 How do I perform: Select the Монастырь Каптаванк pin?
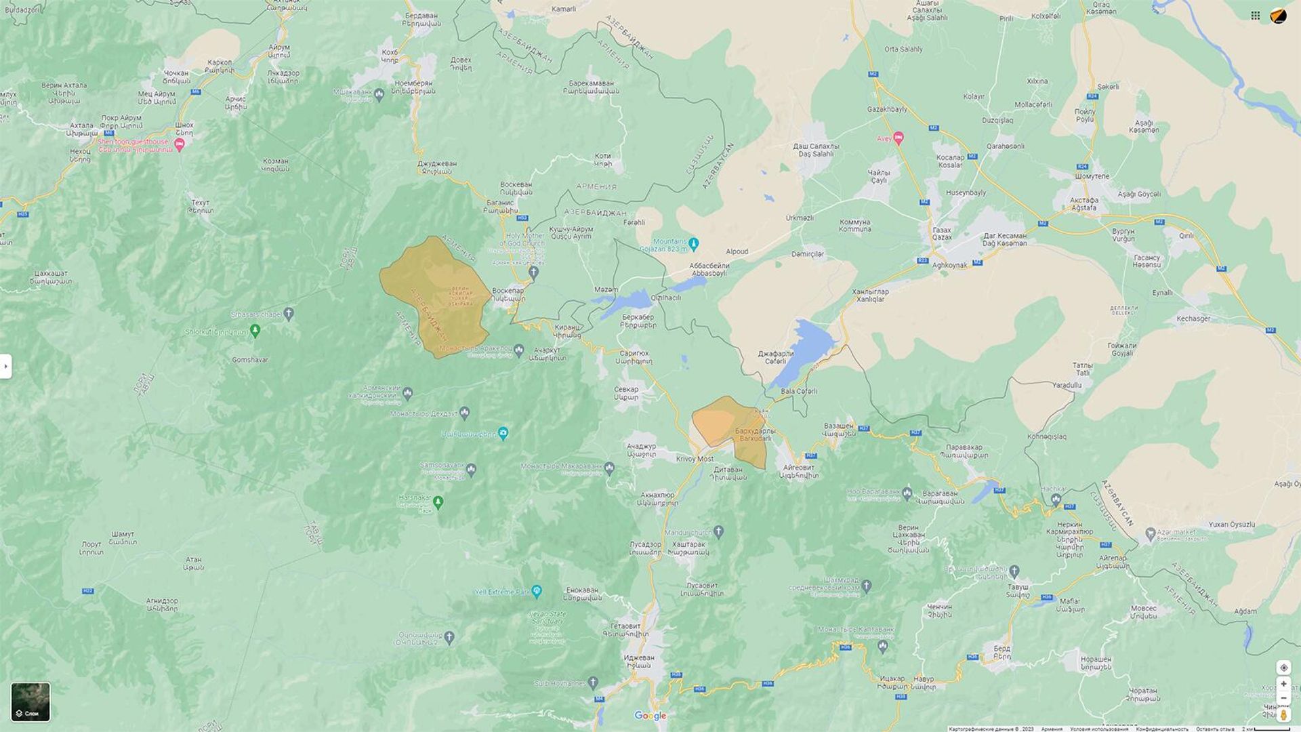click(882, 646)
